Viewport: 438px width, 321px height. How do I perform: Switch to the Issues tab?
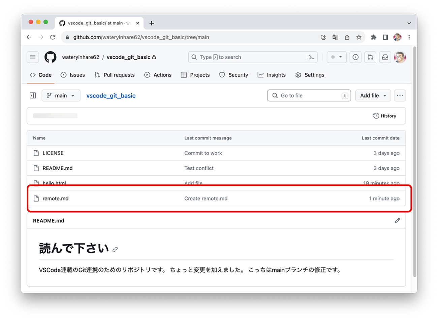click(x=73, y=75)
